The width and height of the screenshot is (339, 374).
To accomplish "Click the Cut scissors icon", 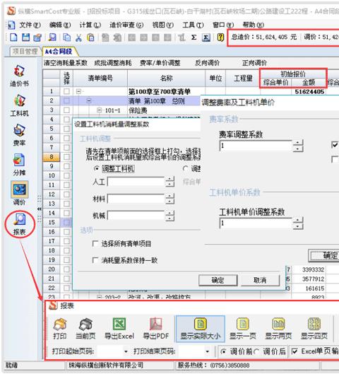I will (78, 37).
